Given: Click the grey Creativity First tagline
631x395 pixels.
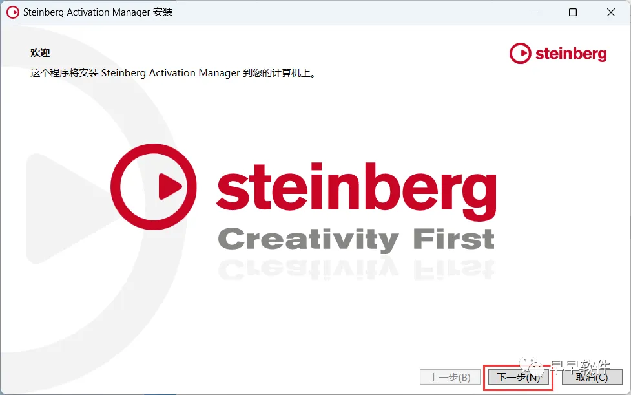Looking at the screenshot, I should (x=357, y=239).
